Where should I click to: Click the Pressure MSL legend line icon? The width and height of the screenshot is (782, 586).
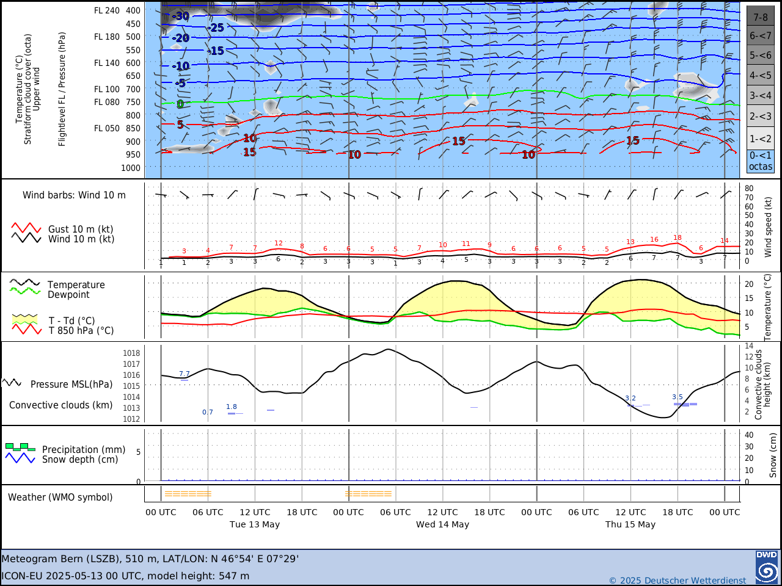tap(12, 383)
